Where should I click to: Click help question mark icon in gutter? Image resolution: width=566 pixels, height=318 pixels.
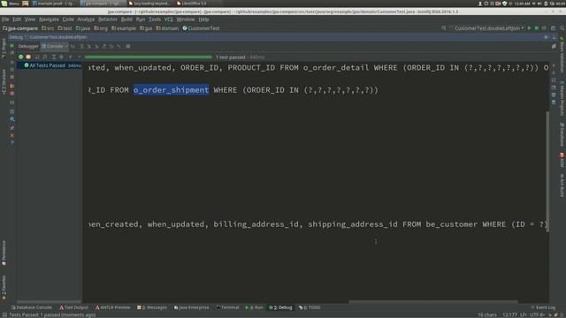click(x=11, y=143)
